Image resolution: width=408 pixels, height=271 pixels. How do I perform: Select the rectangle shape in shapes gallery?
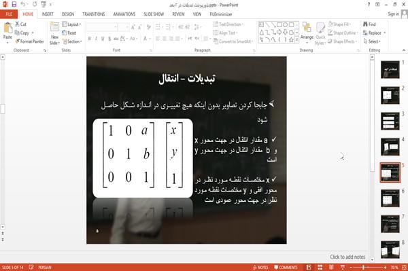point(279,25)
